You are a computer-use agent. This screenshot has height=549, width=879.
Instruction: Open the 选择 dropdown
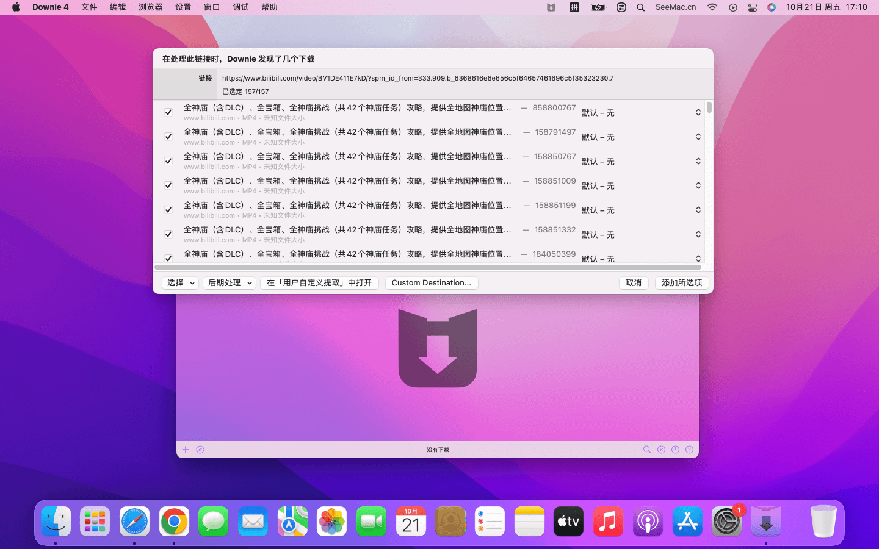[180, 283]
